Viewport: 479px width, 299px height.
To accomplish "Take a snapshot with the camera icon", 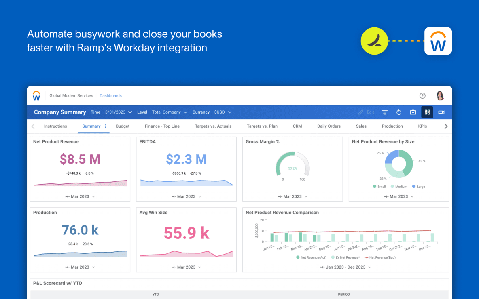I will (x=413, y=112).
